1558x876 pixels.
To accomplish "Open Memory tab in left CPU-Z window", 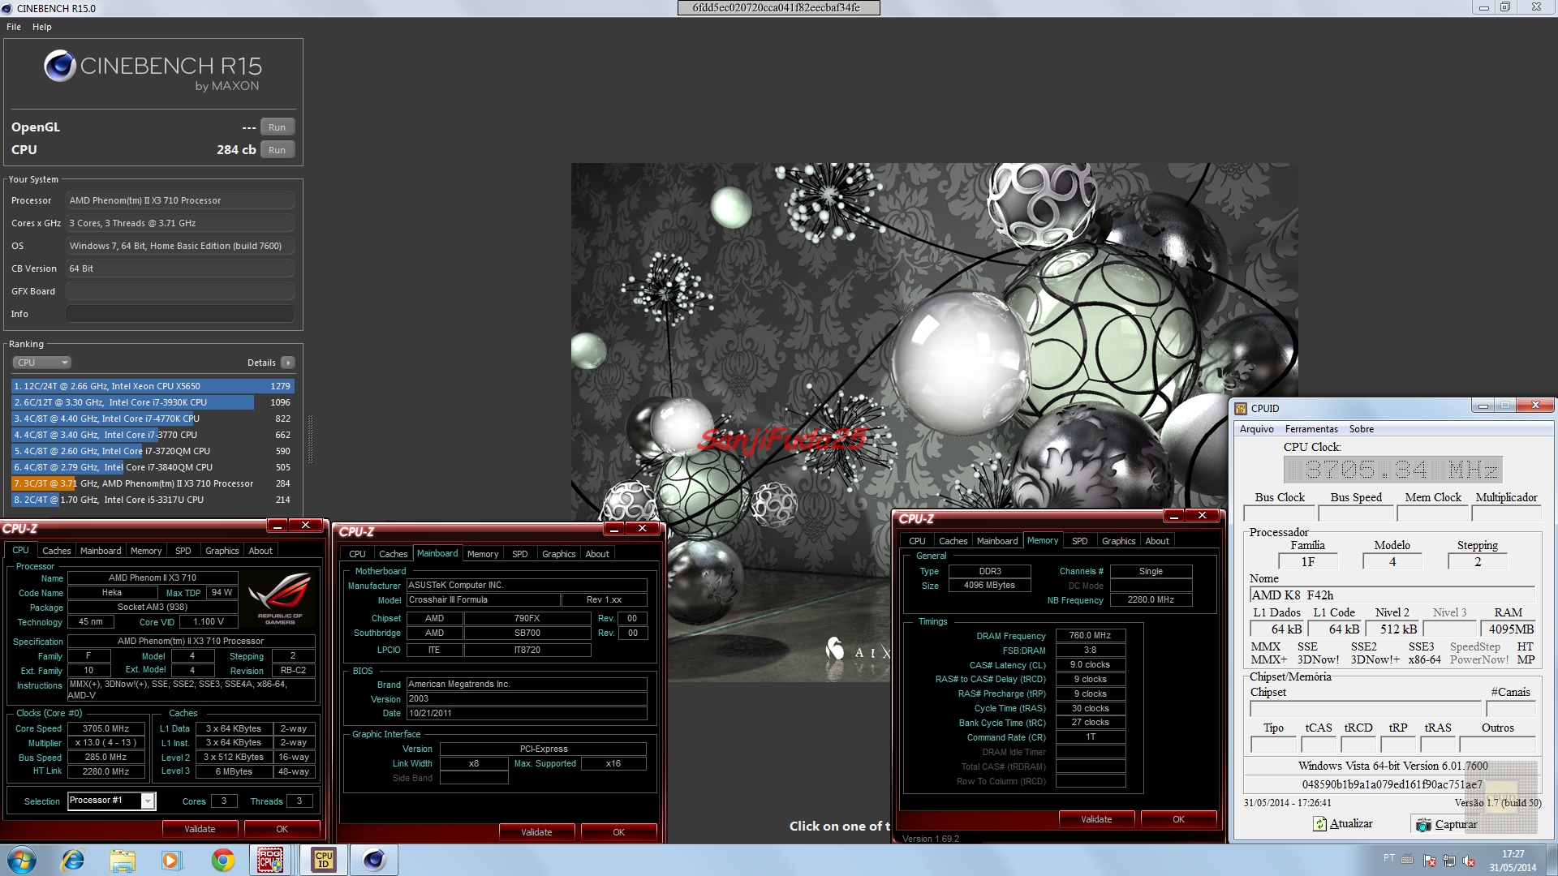I will tap(146, 551).
